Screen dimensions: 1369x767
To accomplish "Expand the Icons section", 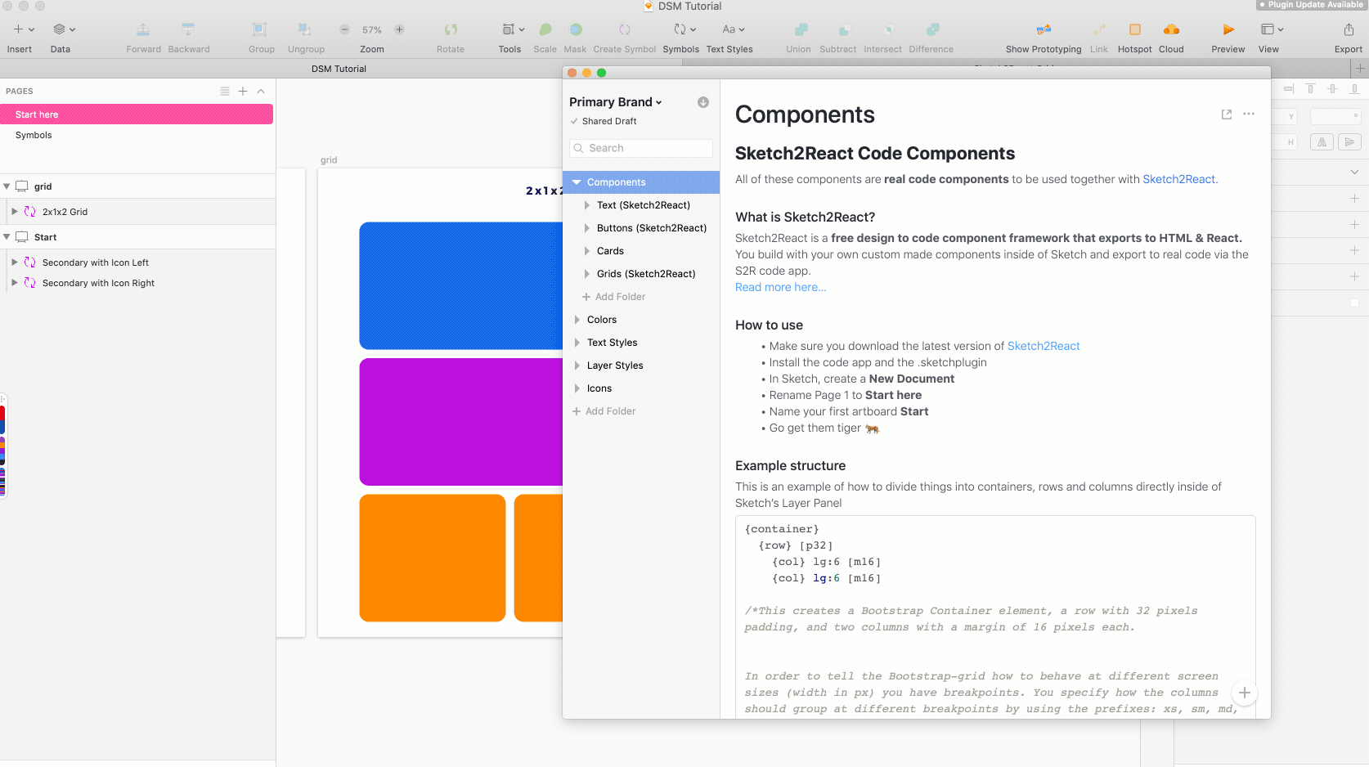I will (577, 388).
